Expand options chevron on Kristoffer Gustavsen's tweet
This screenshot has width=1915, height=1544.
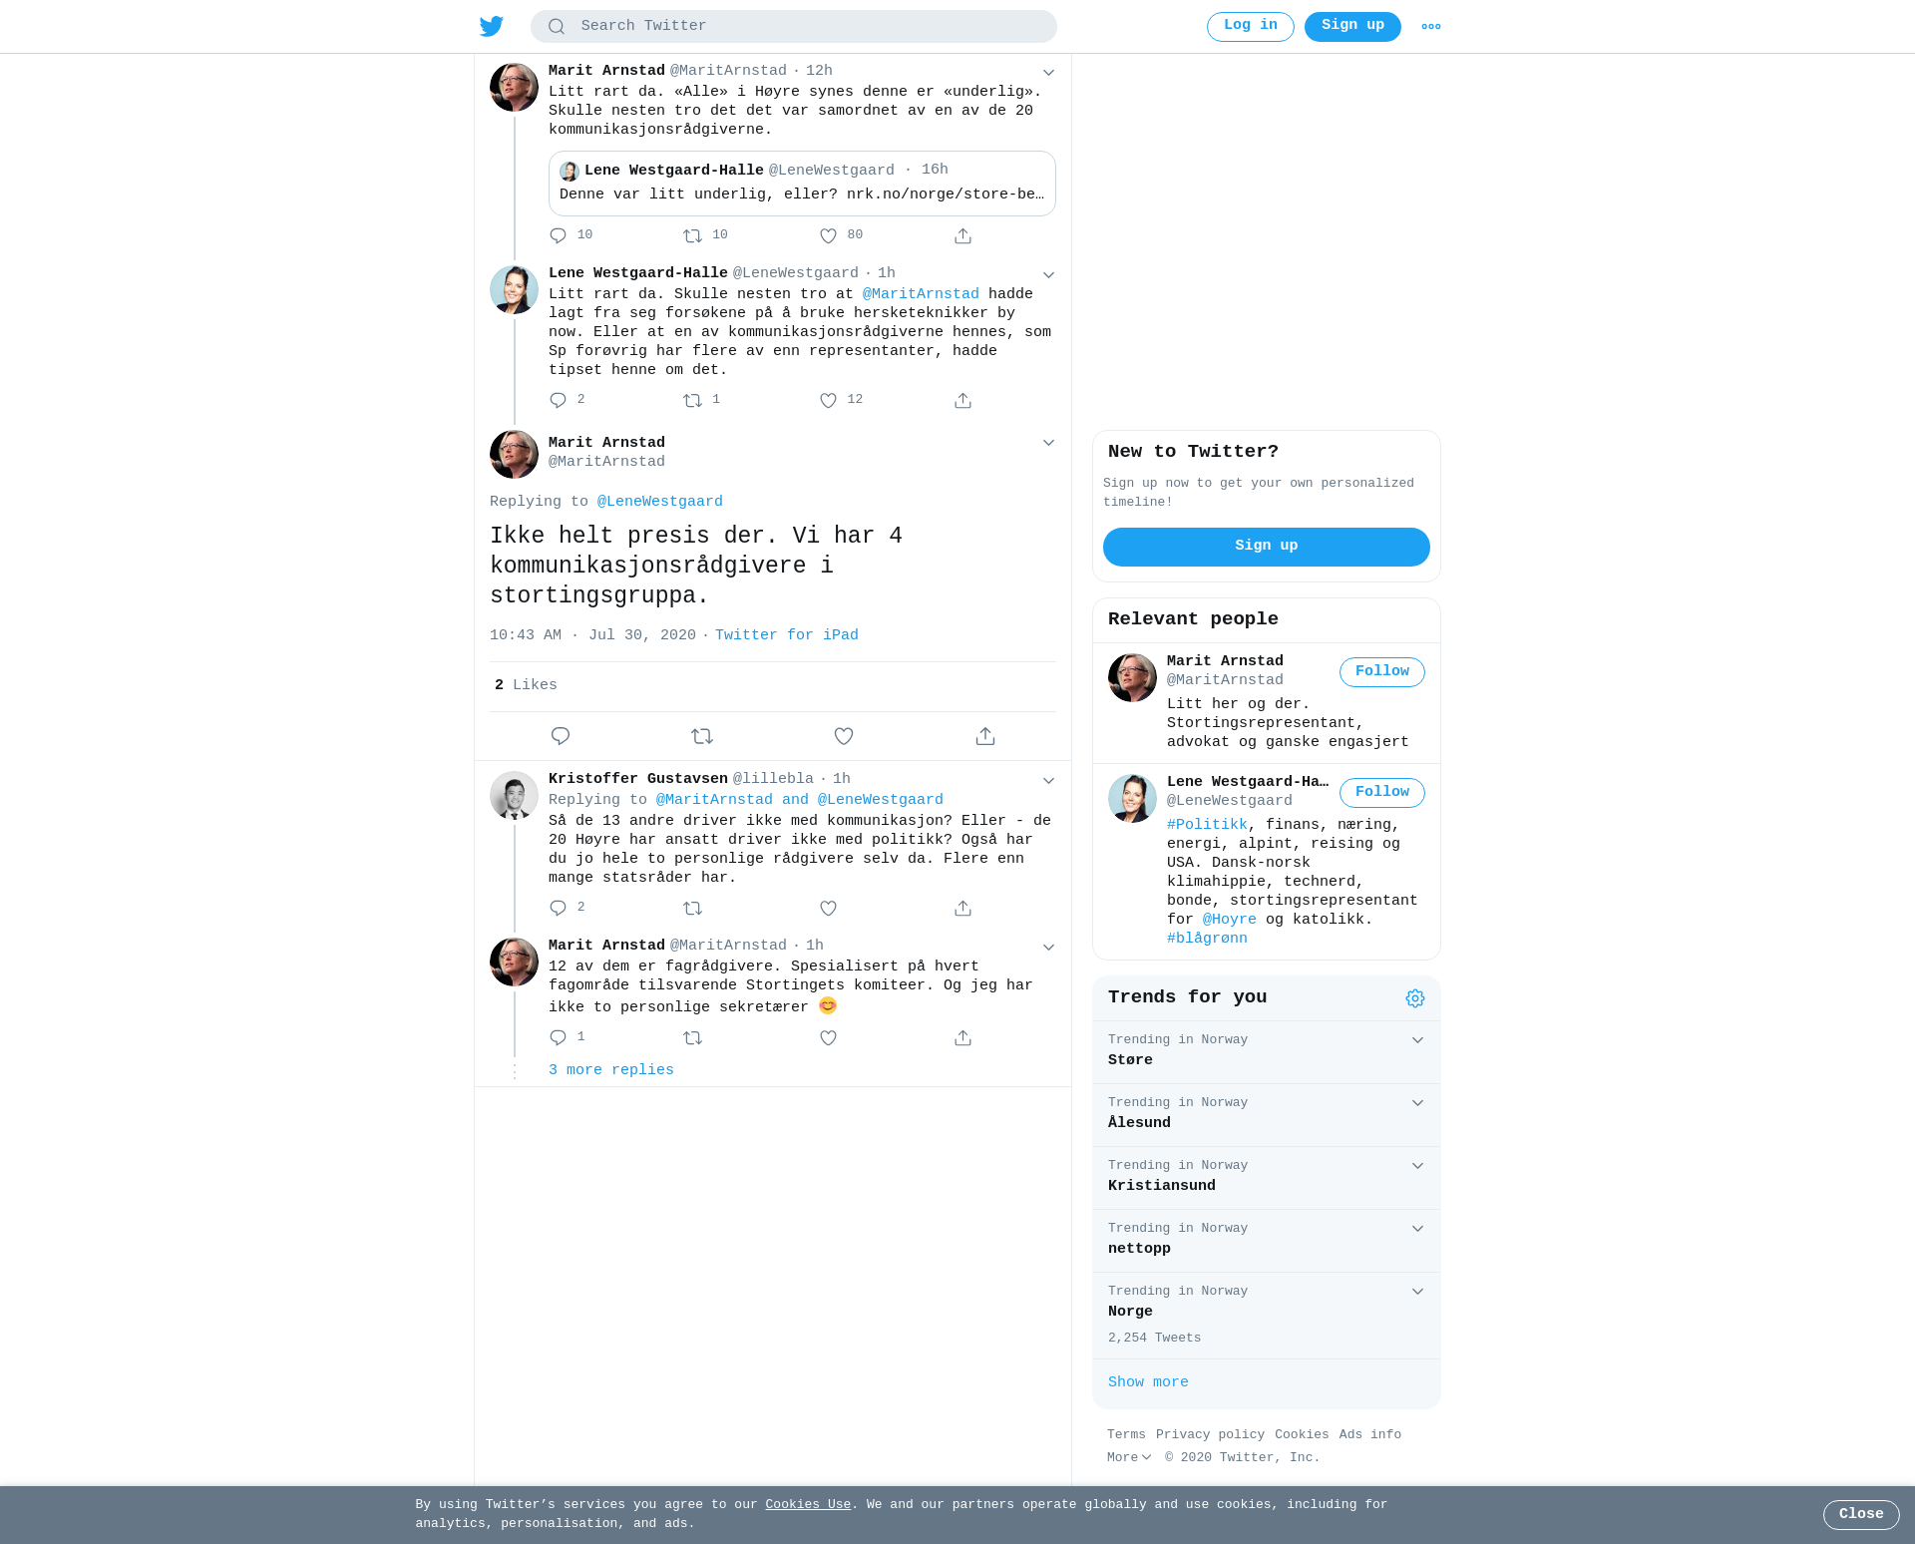click(x=1048, y=781)
